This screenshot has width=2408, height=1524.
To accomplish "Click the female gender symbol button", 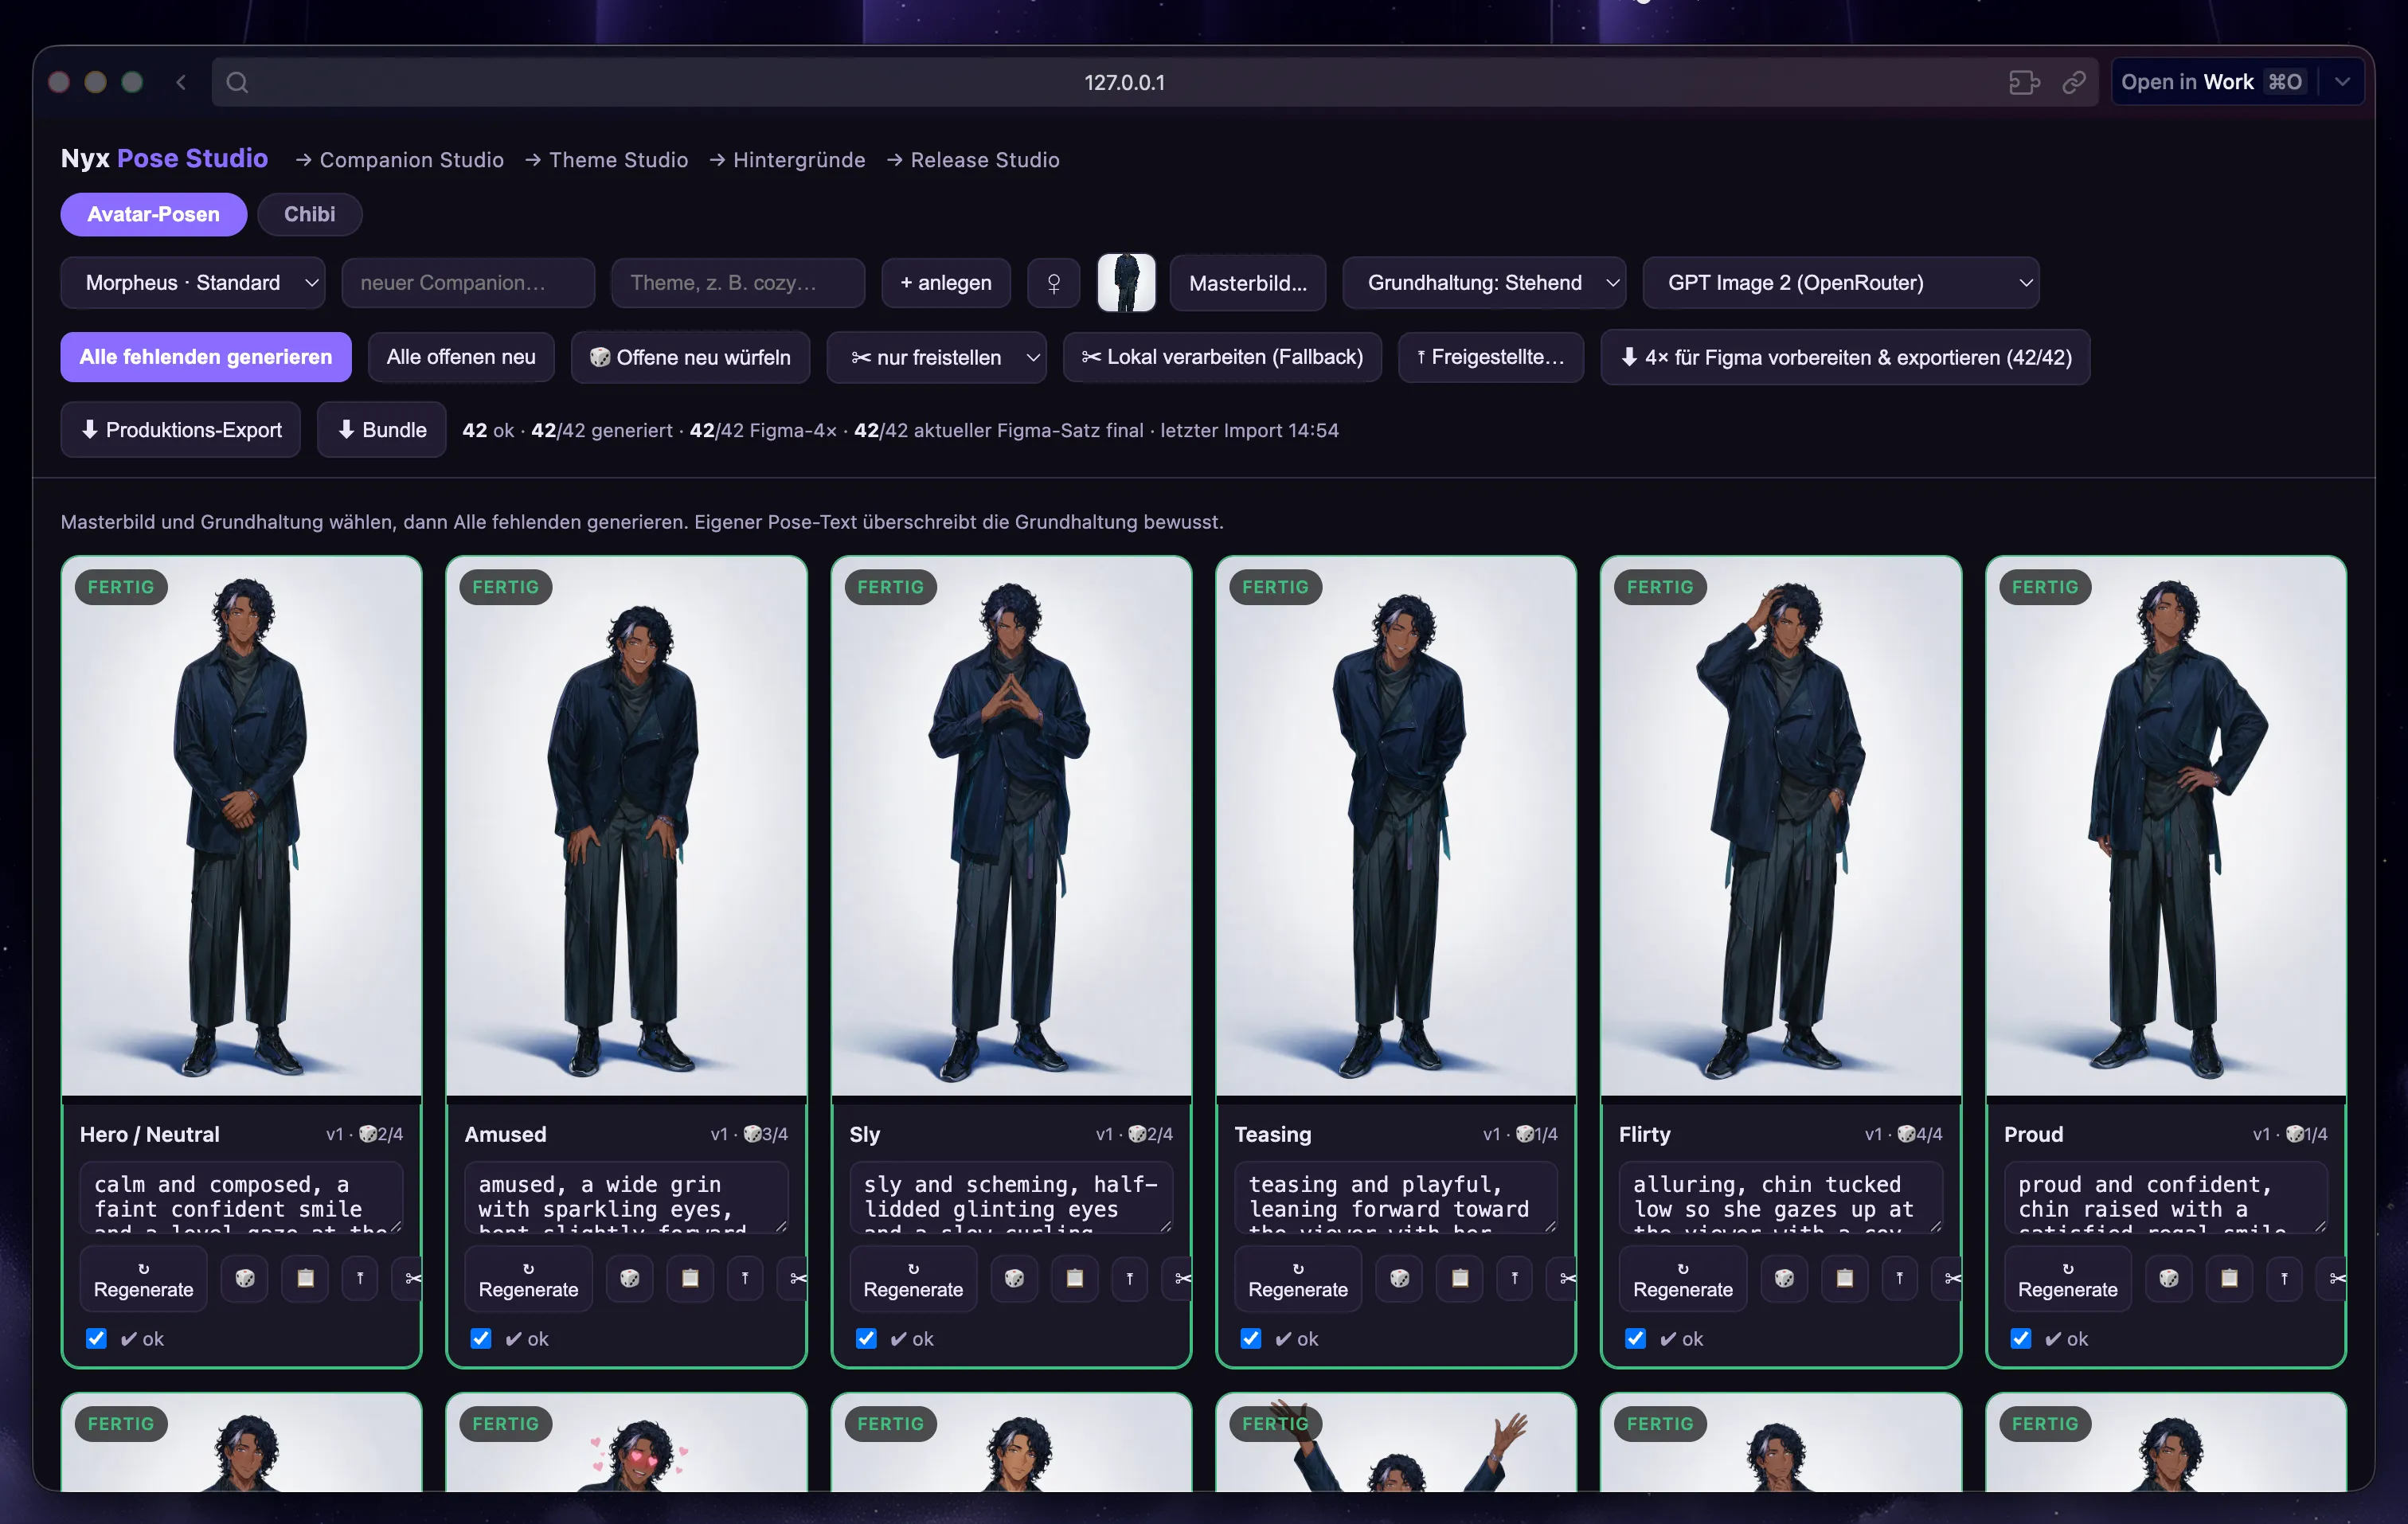I will [x=1053, y=283].
